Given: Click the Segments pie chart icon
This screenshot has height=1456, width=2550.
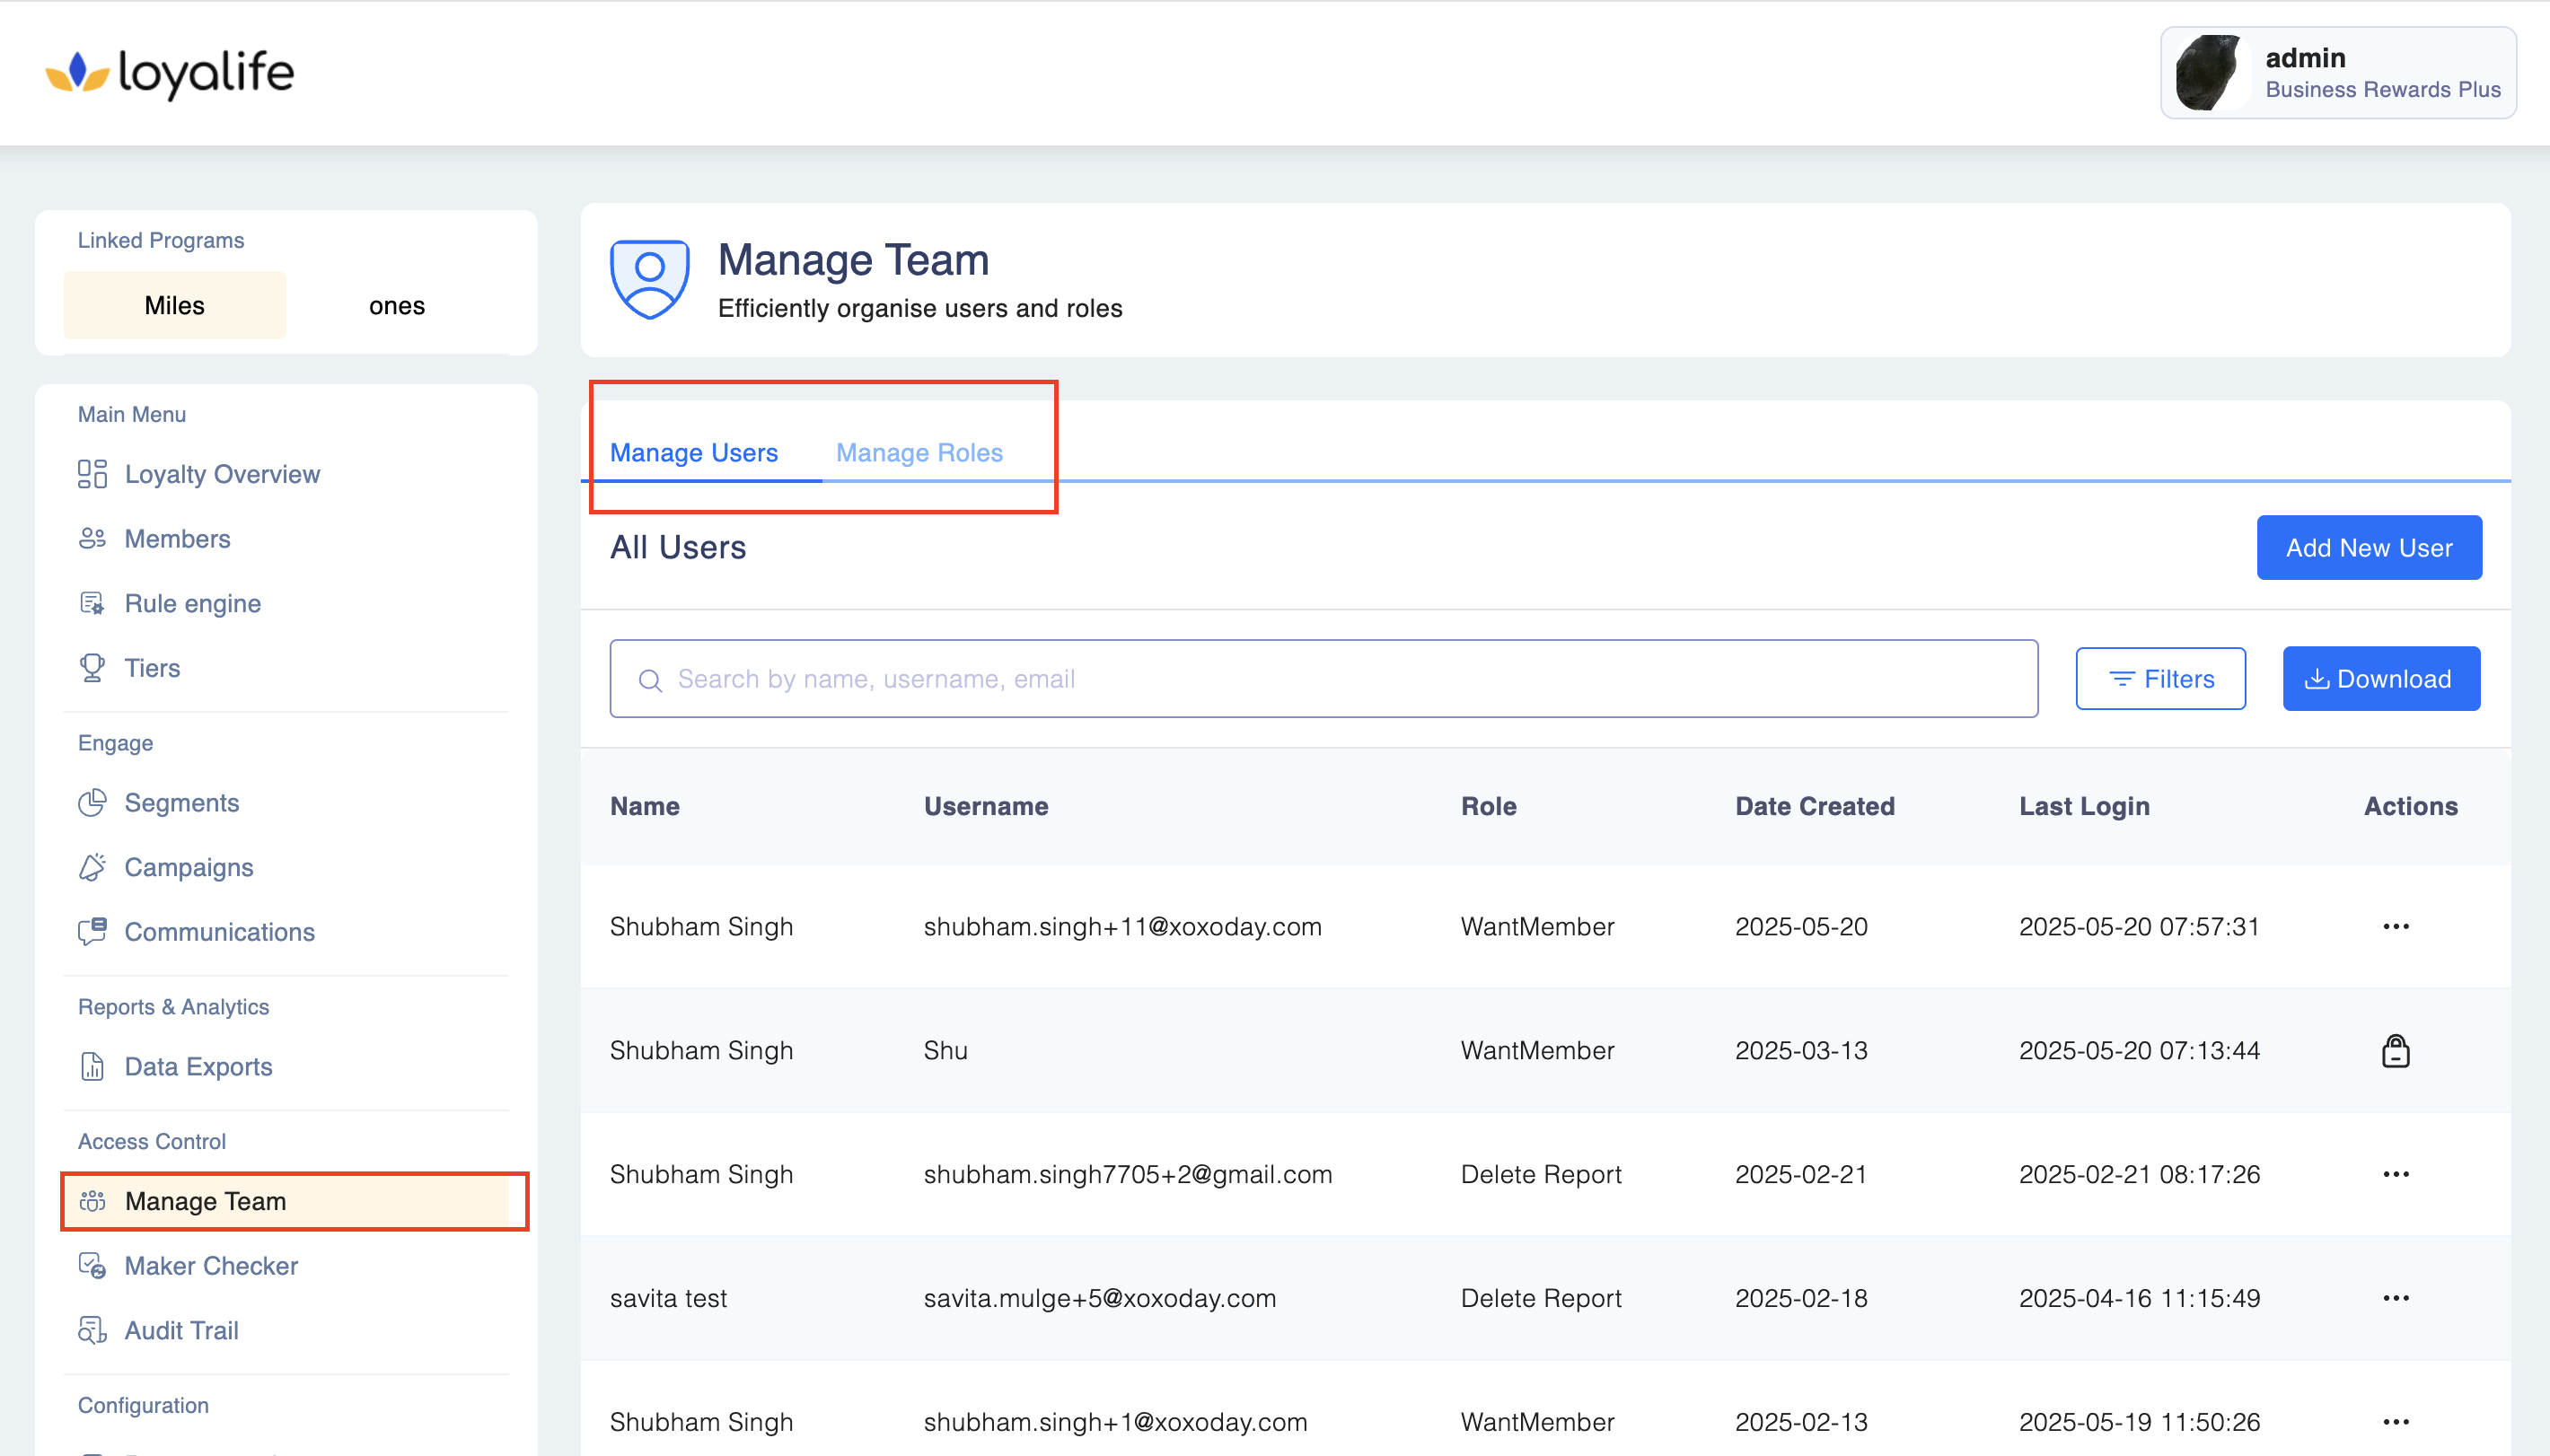Looking at the screenshot, I should point(92,803).
